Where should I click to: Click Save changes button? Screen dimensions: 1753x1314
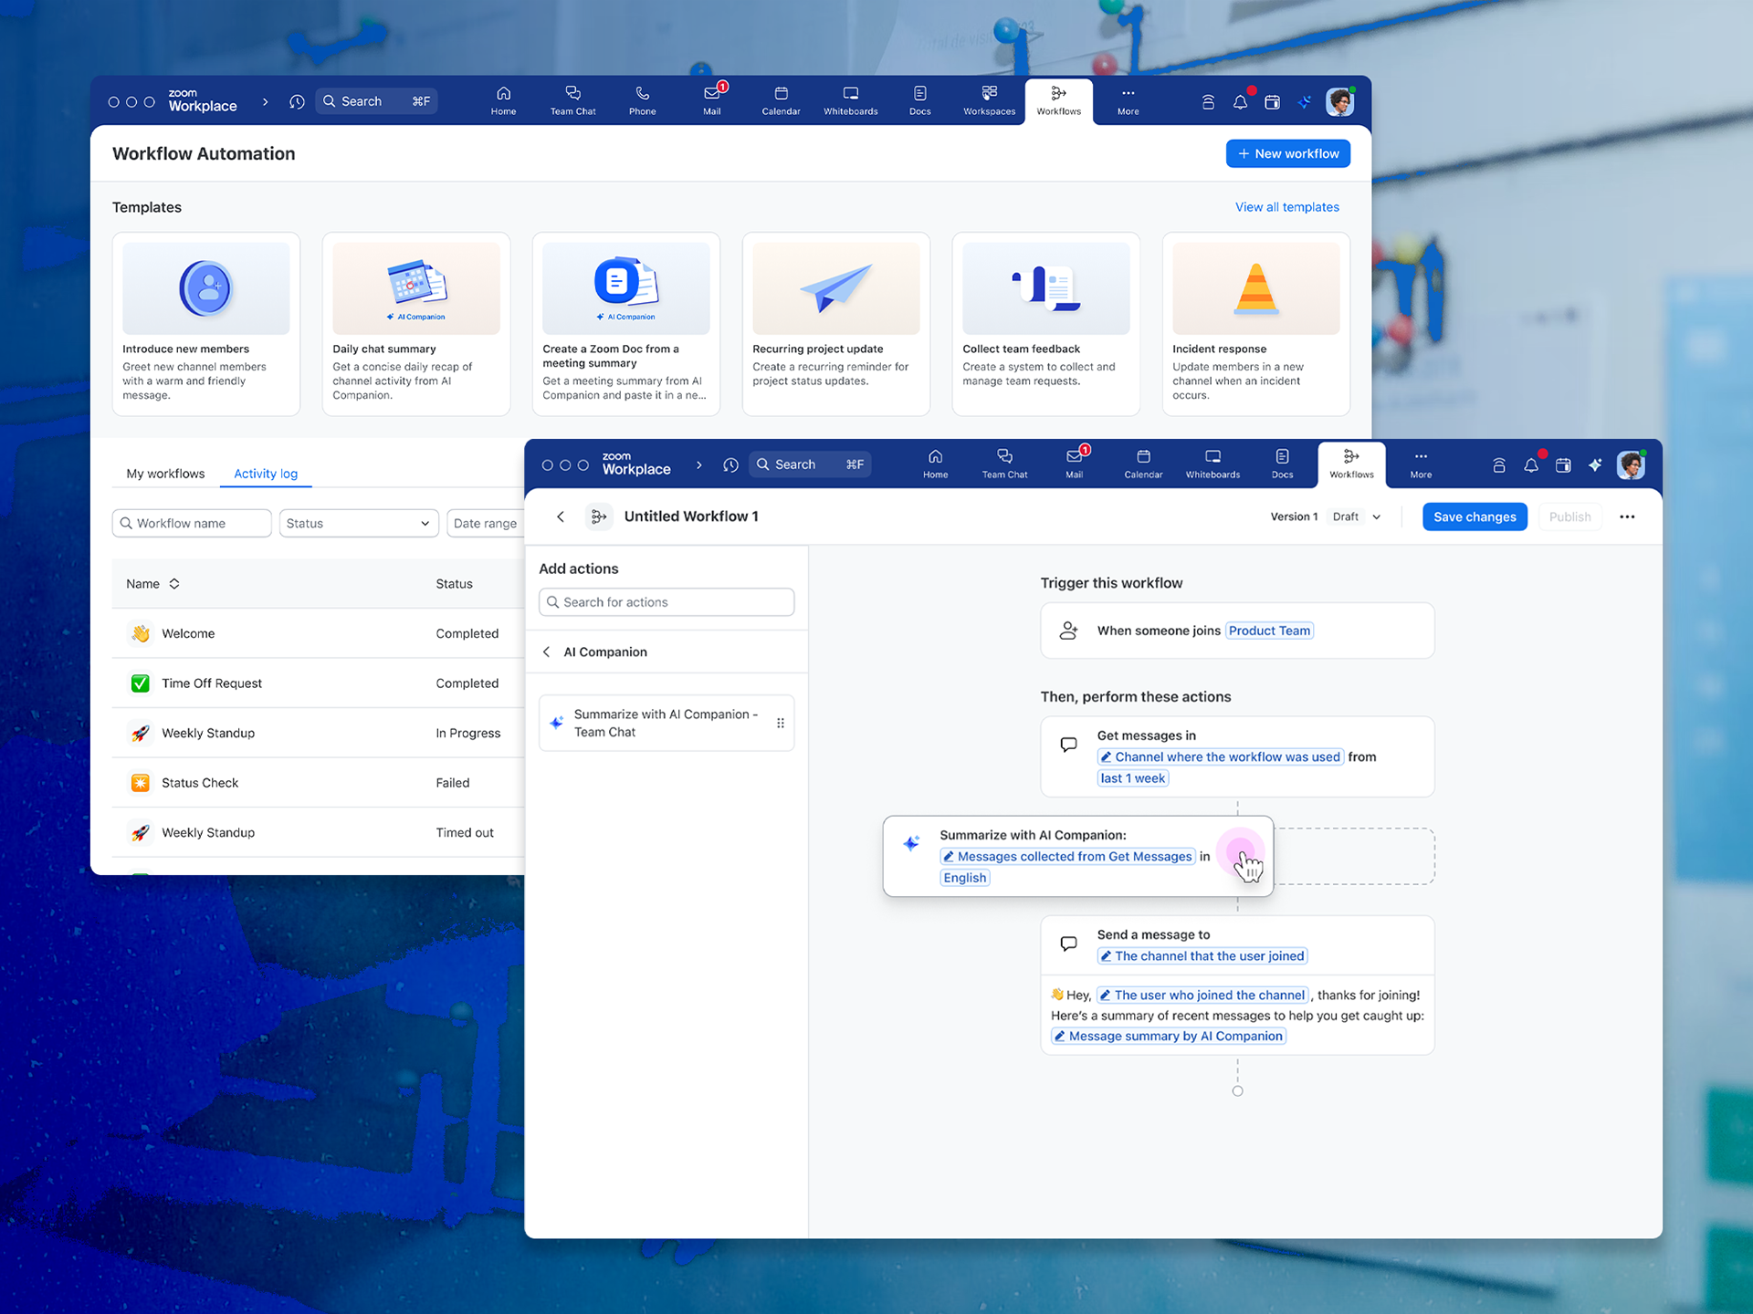(x=1475, y=516)
